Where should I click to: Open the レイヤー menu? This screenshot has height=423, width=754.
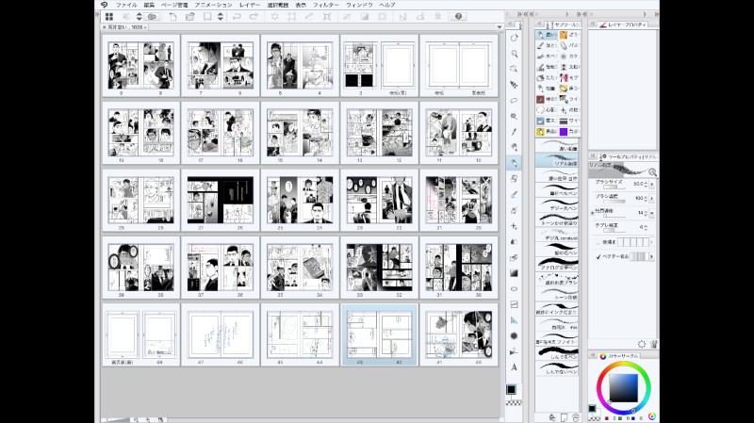coord(250,5)
